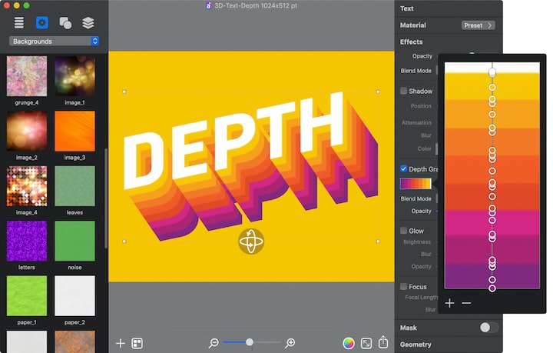Open the color wheel picker icon

pos(349,343)
